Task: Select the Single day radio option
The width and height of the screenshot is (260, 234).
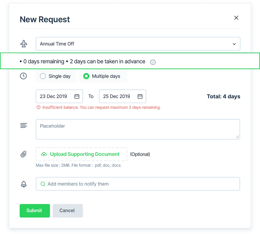Action: pyautogui.click(x=43, y=76)
